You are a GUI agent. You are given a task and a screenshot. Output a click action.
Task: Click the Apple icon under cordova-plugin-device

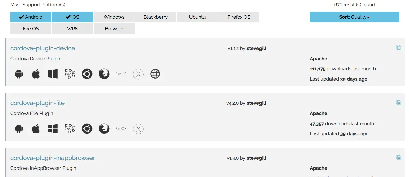tap(36, 74)
